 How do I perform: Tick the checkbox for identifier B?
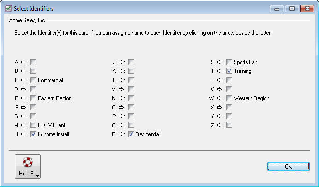tap(33, 71)
